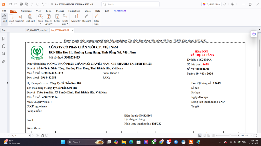Choose the Highlight tool

(x=86, y=18)
